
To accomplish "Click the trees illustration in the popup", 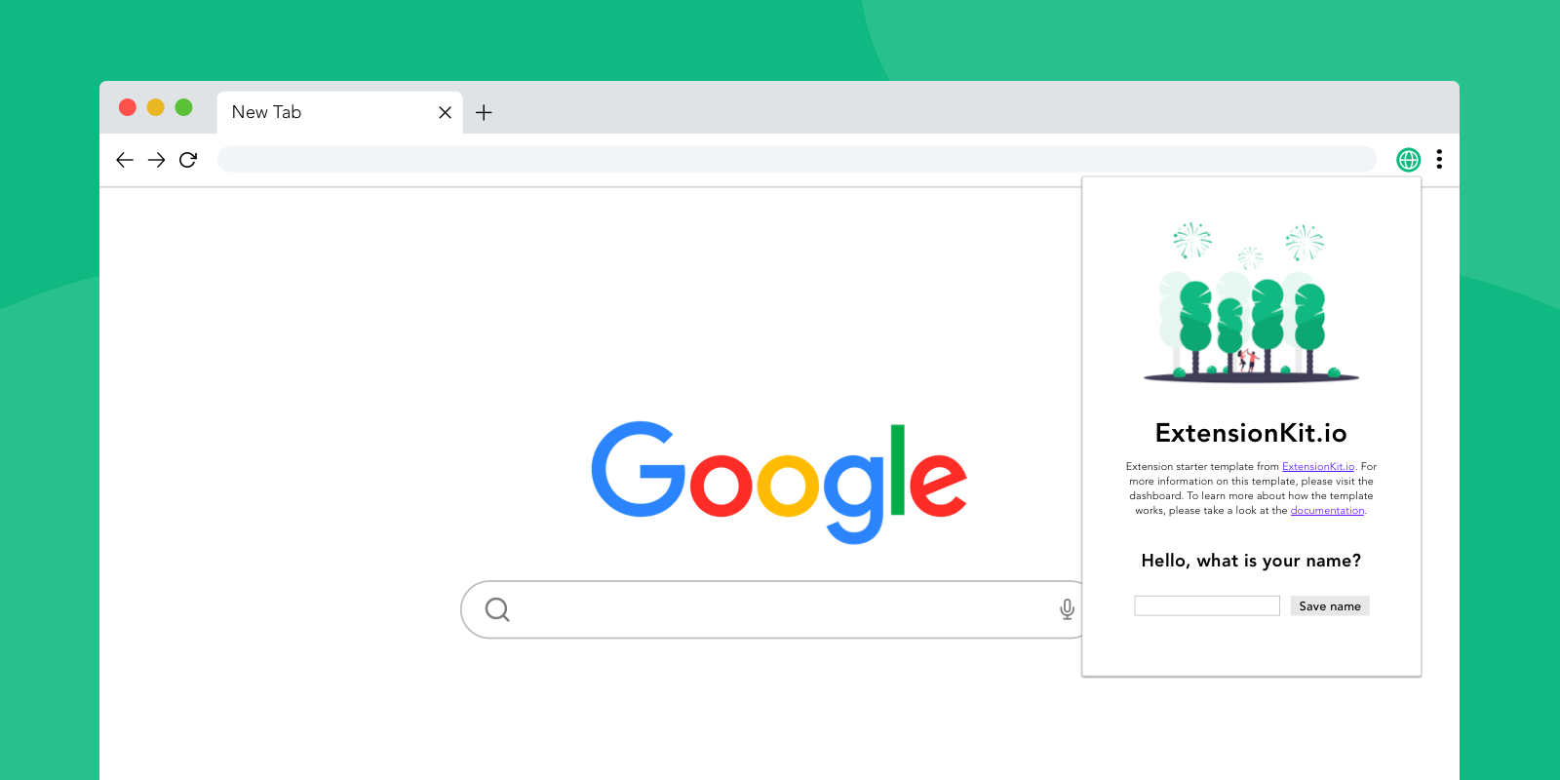I will (1251, 302).
